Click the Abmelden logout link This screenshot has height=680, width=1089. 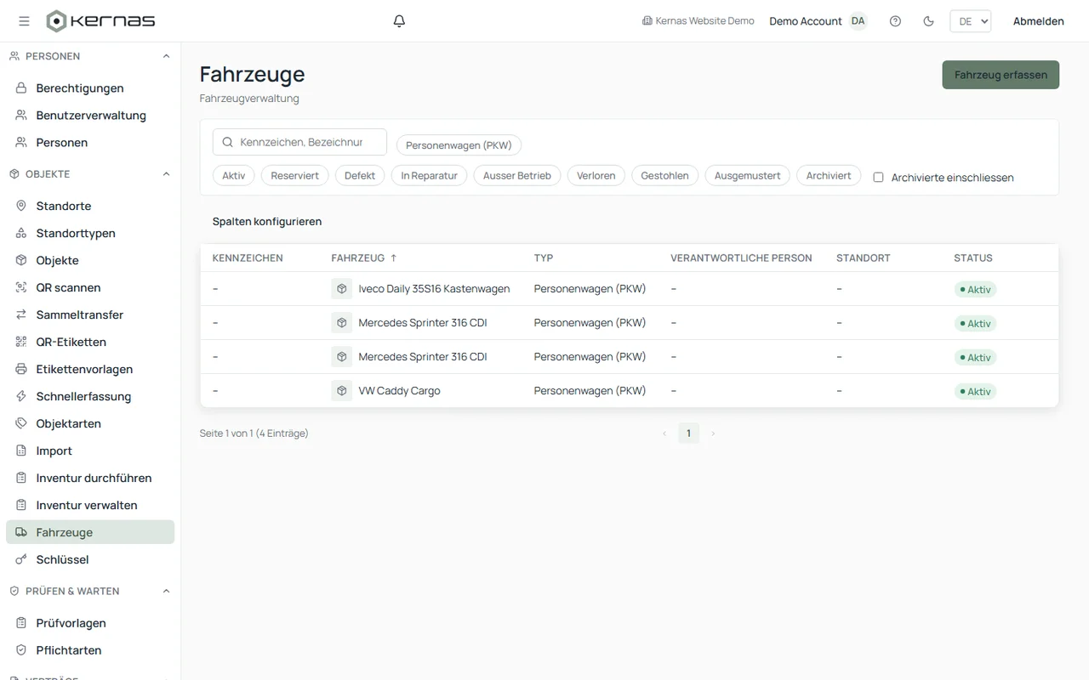(1038, 21)
